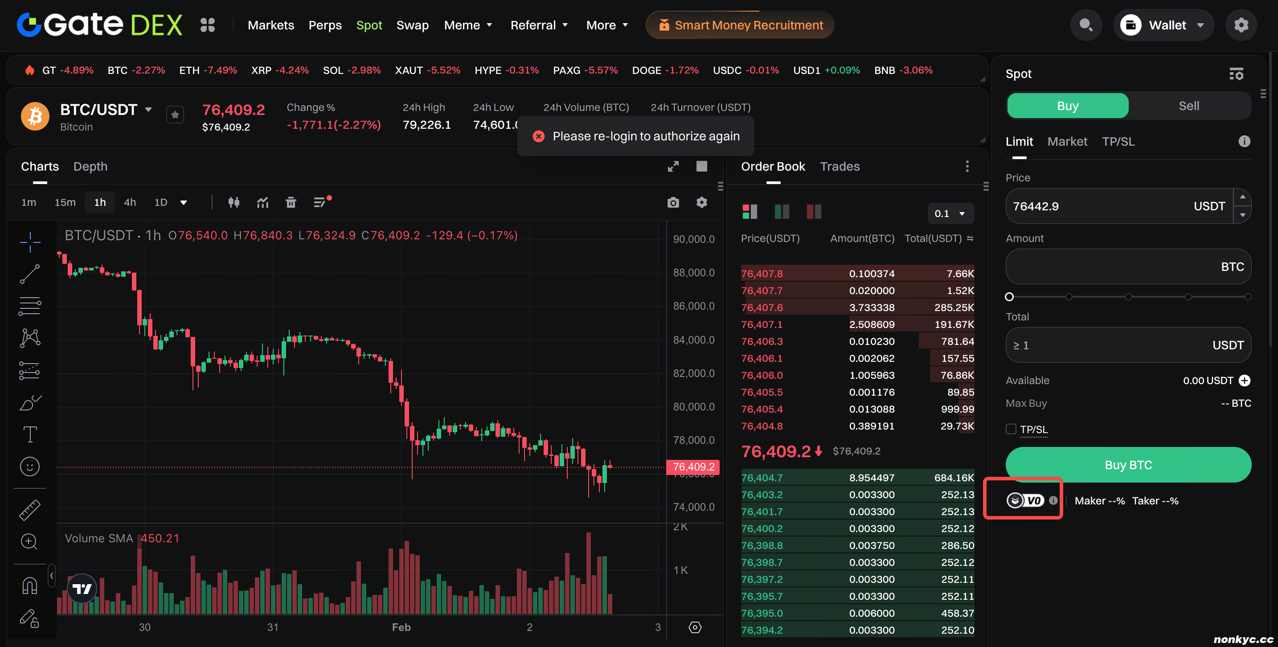Expand chart to fullscreen

[x=673, y=166]
